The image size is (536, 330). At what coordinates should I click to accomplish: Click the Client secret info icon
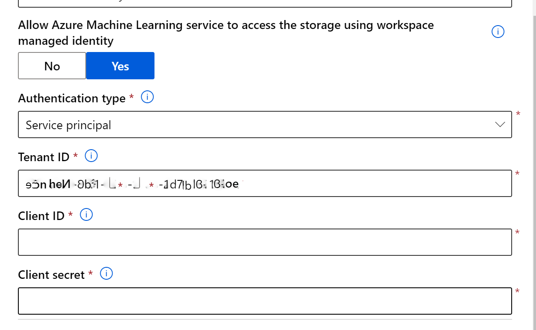pyautogui.click(x=106, y=274)
